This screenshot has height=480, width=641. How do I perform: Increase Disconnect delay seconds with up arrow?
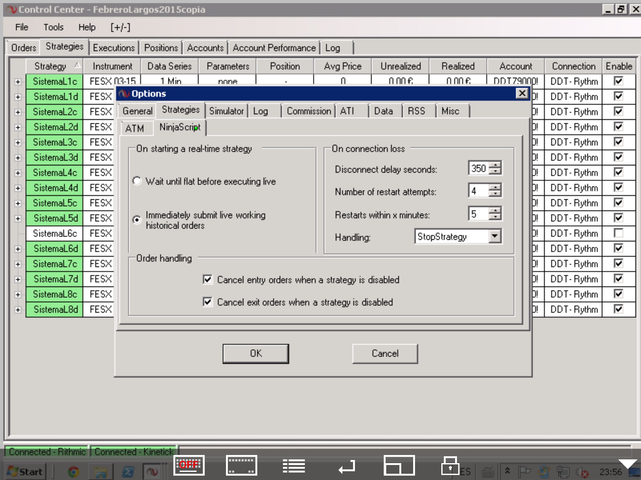click(495, 165)
